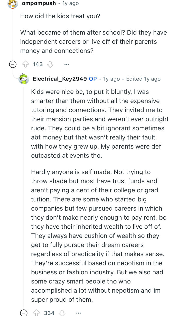Downvote ompompush's comment
This screenshot has width=178, height=316.
pos(50,64)
